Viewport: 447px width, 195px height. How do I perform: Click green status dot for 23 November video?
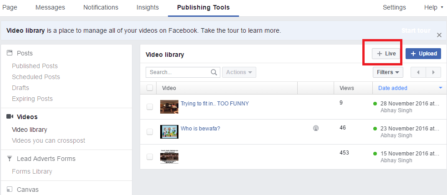coord(375,129)
